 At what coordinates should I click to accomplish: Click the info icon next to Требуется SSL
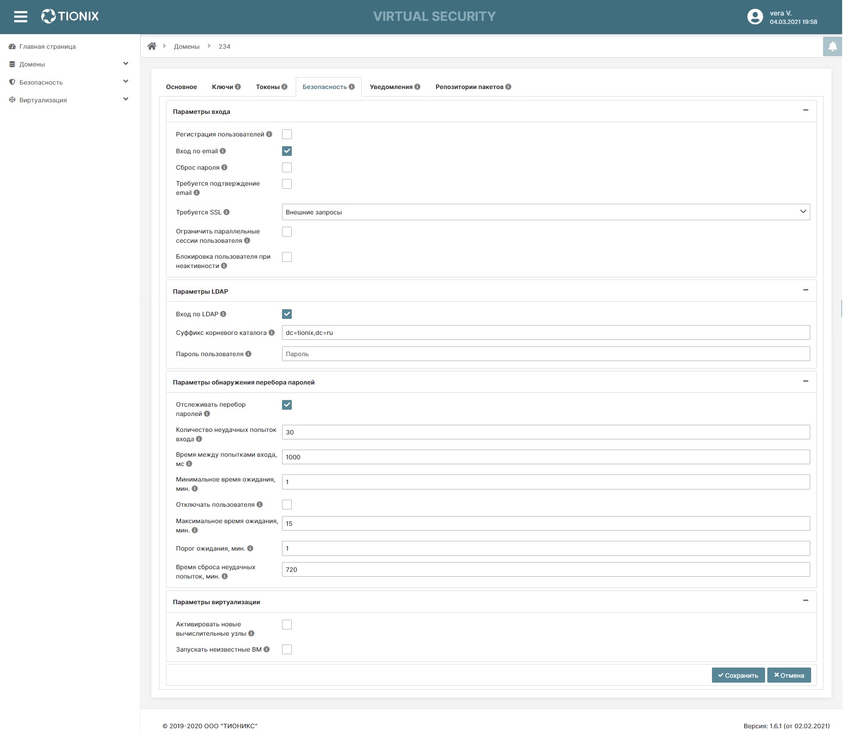[227, 212]
